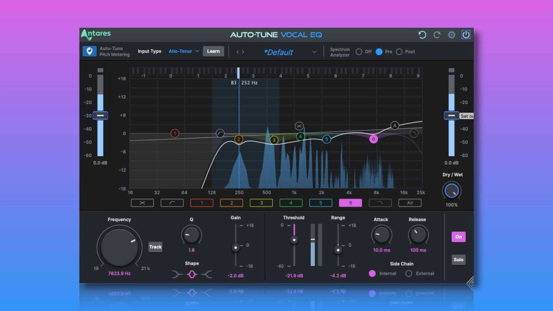Screen dimensions: 553x311
Task: Click the 1.8 Q value
Action: [x=191, y=250]
